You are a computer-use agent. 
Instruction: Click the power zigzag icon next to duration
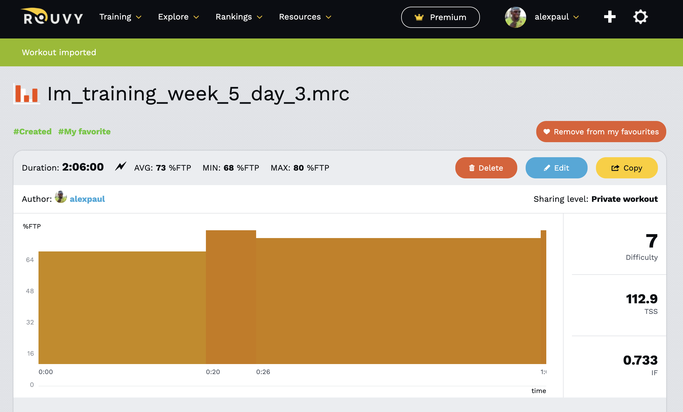click(121, 167)
